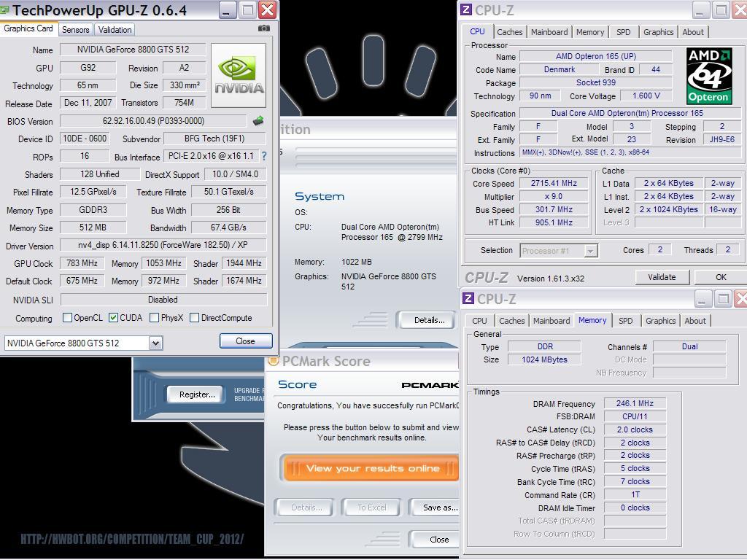Click the CAS# Latency value 2.0 clocks
The height and width of the screenshot is (560, 747).
635,429
